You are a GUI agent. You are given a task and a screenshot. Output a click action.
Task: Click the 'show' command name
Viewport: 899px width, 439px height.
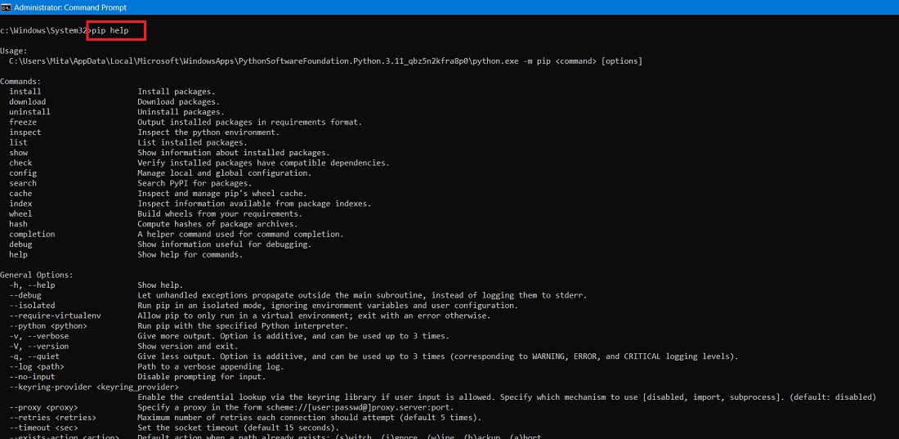click(x=18, y=153)
